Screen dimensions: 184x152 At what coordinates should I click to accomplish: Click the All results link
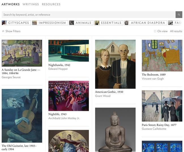click(x=176, y=31)
